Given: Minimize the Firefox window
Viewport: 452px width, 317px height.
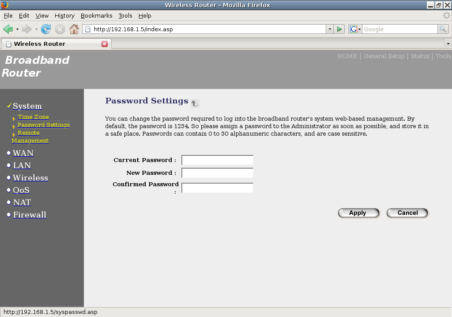Looking at the screenshot, I should point(431,5).
